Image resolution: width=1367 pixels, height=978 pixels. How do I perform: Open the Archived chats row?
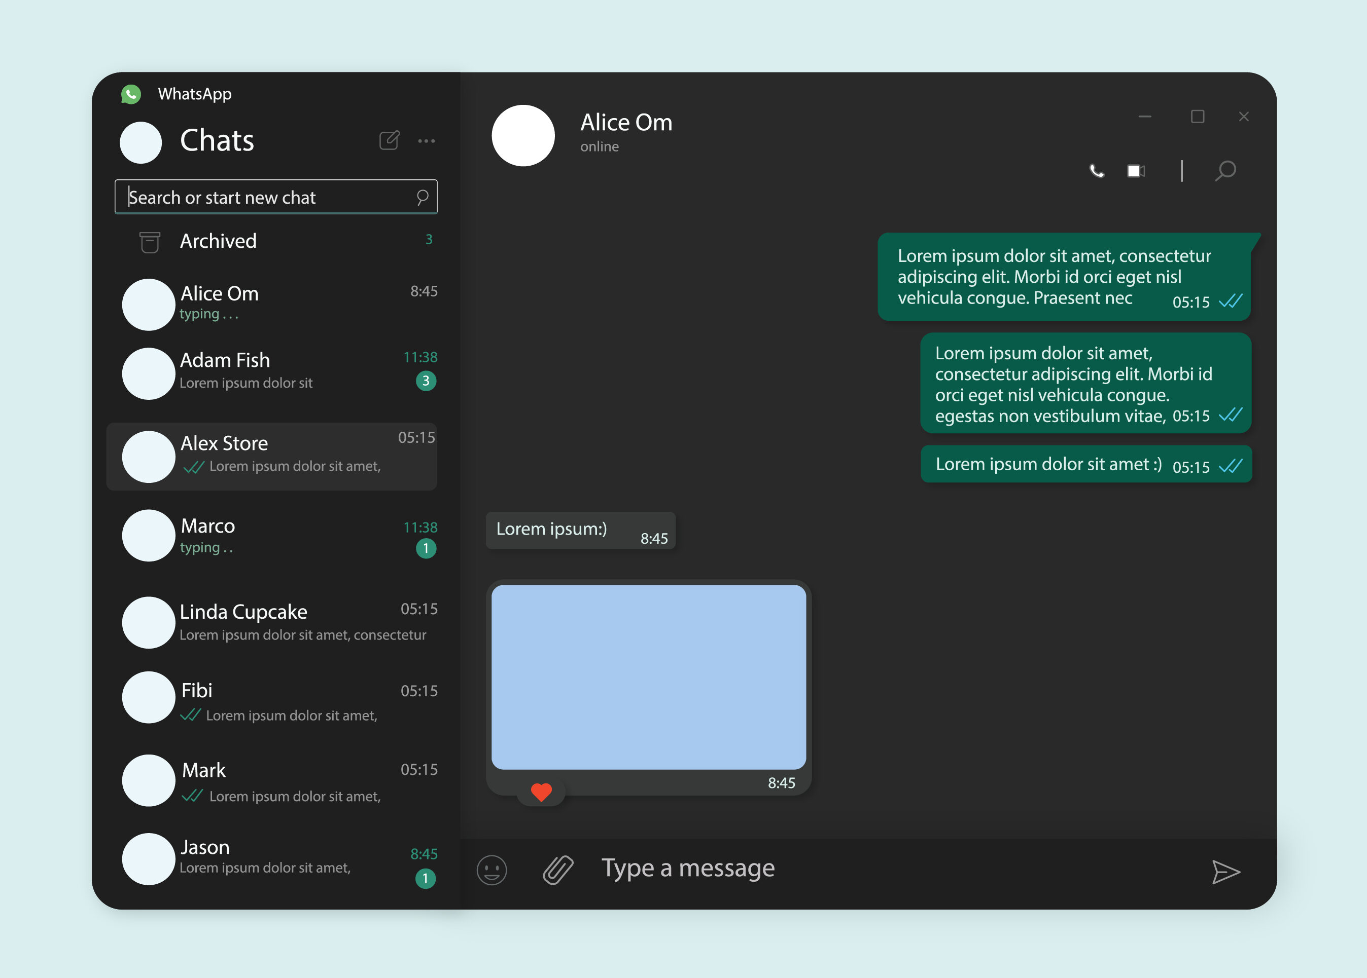coord(276,242)
